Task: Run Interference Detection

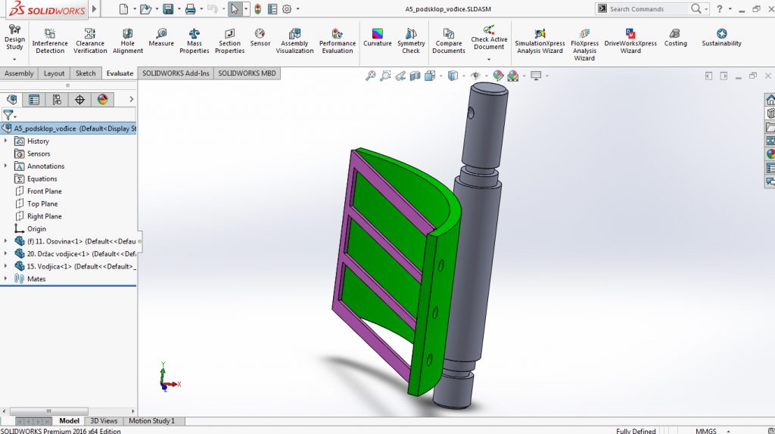Action: (x=50, y=41)
